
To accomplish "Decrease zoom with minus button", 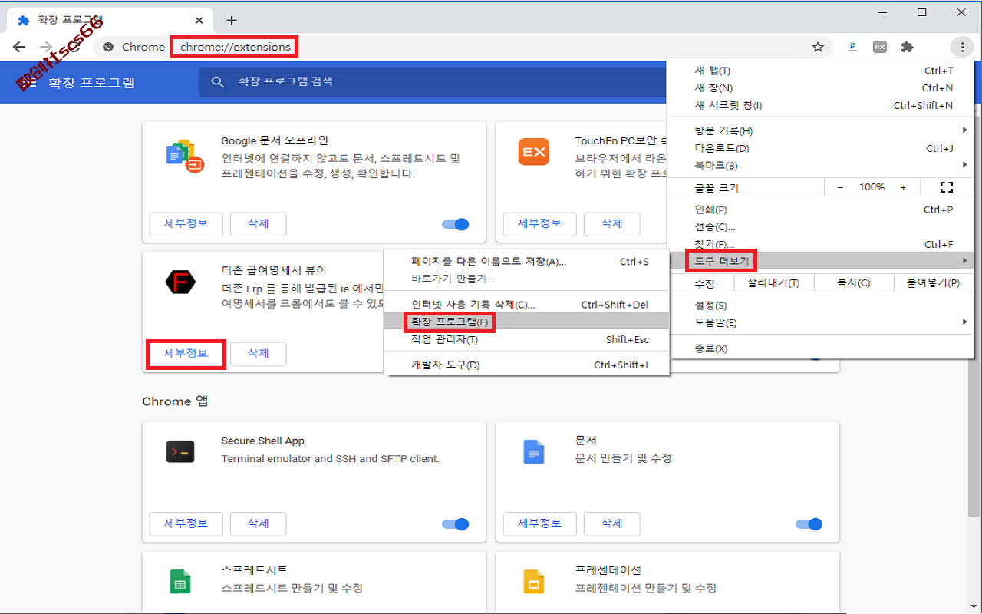I will coord(841,187).
